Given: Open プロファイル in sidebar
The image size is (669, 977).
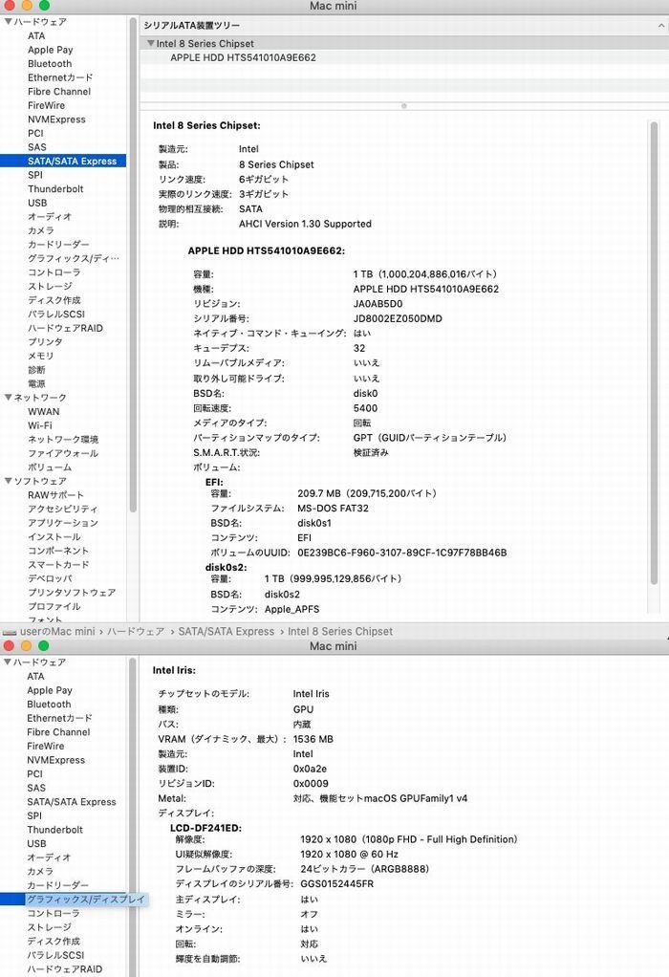Looking at the screenshot, I should [x=54, y=606].
